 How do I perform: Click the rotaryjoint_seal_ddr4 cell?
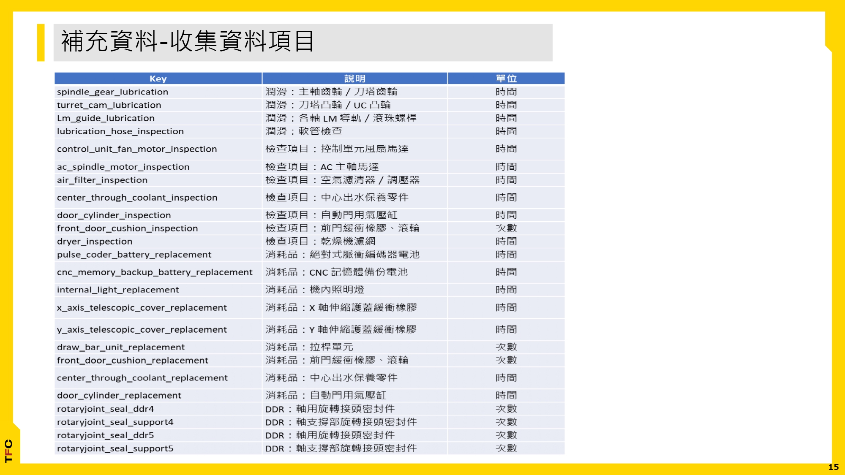(x=158, y=409)
